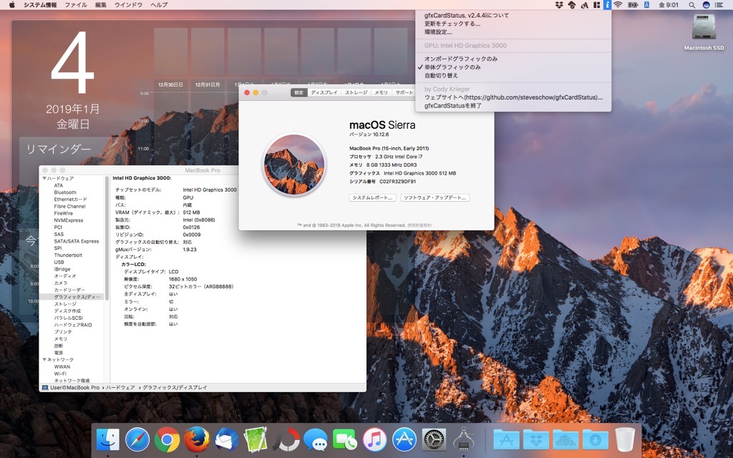Click System Information chip icon in Dock
Viewport: 733px width, 458px height.
(x=463, y=440)
